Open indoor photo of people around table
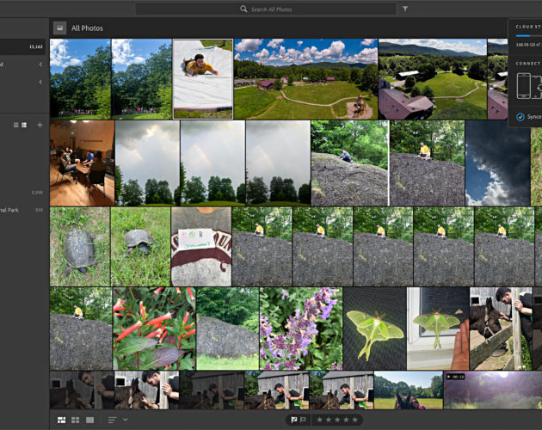The image size is (542, 430). [x=82, y=163]
